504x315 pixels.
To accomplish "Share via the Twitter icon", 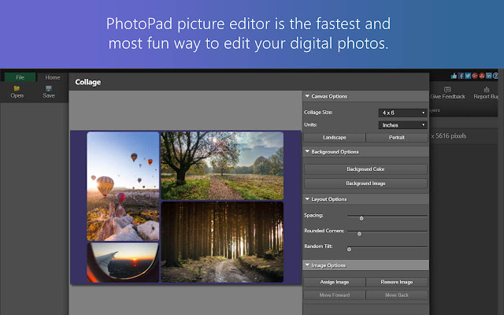I will coord(469,76).
